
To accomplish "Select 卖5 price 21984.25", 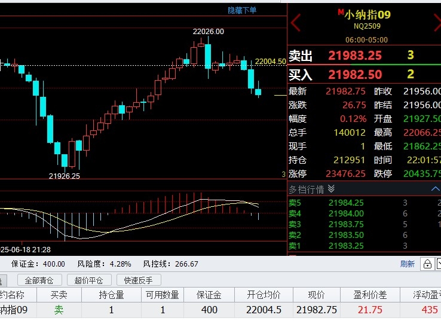I will [x=346, y=203].
